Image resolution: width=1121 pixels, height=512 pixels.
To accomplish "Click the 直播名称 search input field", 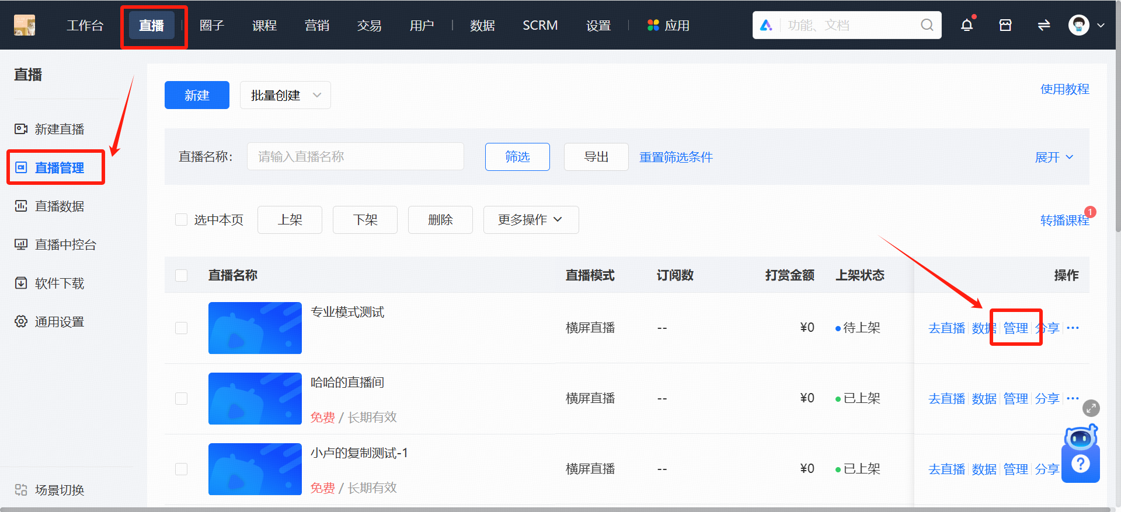I will tap(355, 156).
